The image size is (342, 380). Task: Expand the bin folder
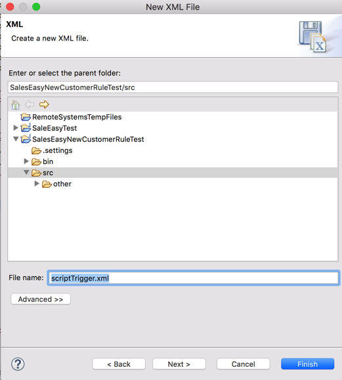pyautogui.click(x=26, y=161)
